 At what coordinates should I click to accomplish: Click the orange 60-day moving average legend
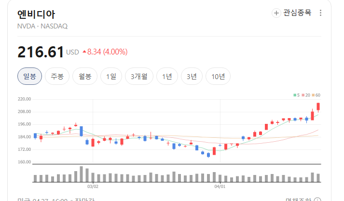pos(316,95)
